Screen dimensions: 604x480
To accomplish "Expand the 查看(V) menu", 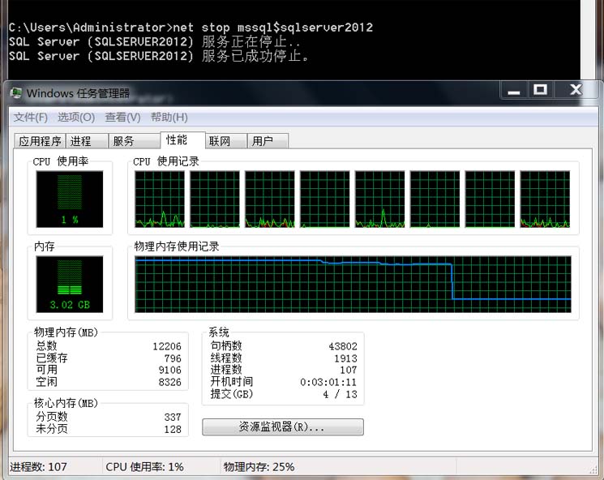I will point(122,118).
